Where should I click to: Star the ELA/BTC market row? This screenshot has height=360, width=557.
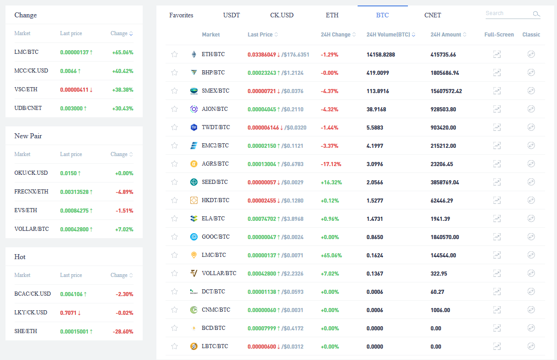(174, 219)
